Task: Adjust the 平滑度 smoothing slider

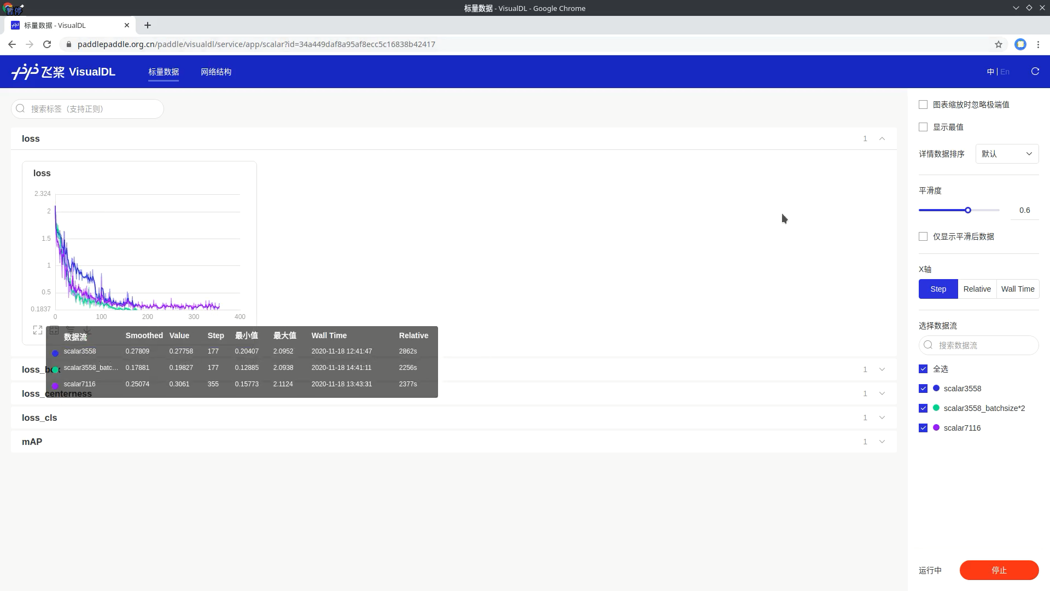Action: 968,210
